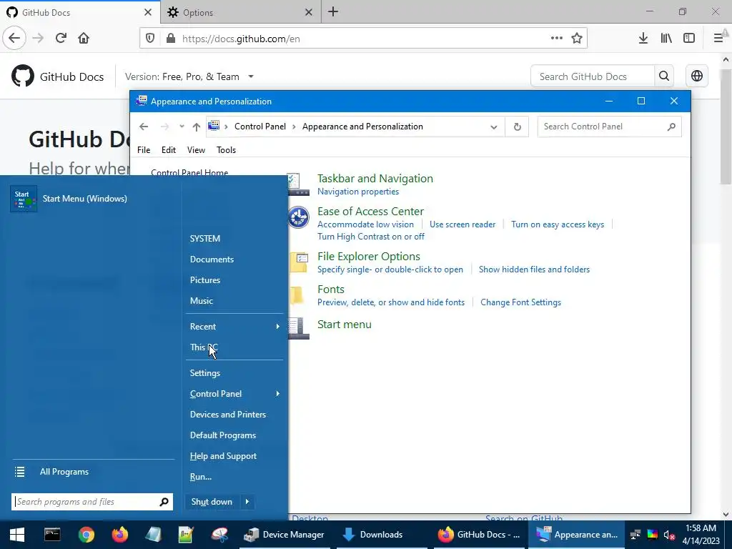The height and width of the screenshot is (549, 732).
Task: Launch Firefox from the pinned taskbar icon
Action: [x=120, y=535]
